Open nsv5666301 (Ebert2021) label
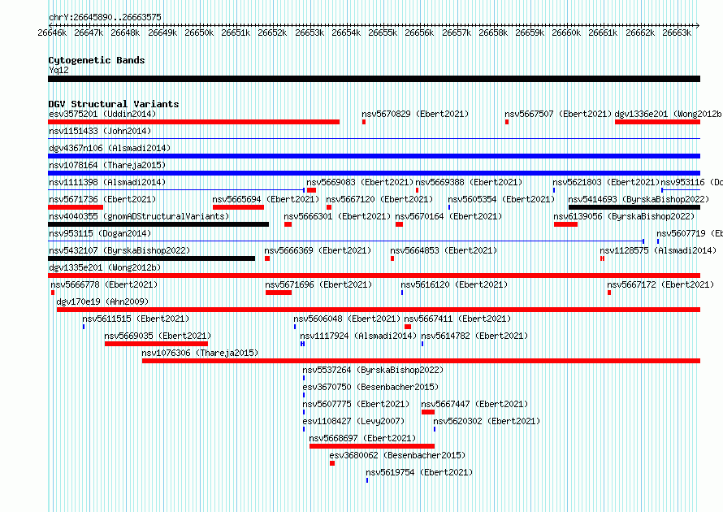The image size is (723, 512). coord(337,216)
